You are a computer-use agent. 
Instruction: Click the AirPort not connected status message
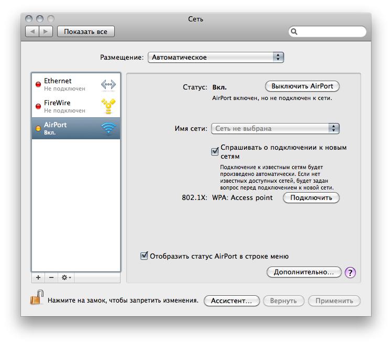tap(272, 98)
